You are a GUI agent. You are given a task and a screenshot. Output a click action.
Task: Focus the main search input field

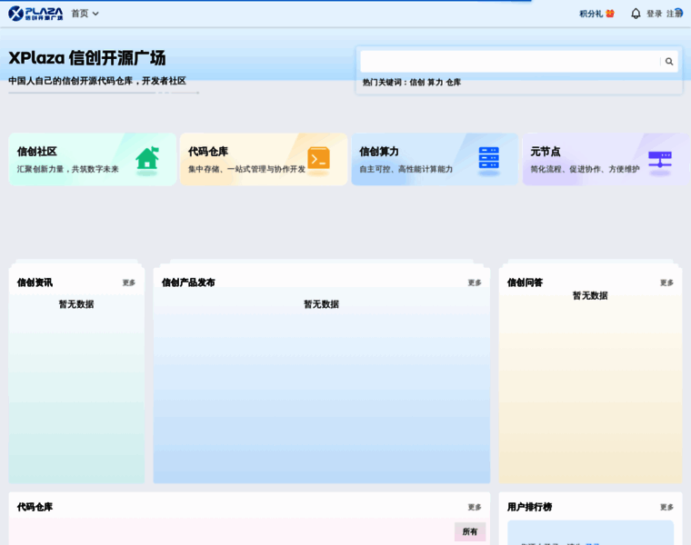[510, 62]
